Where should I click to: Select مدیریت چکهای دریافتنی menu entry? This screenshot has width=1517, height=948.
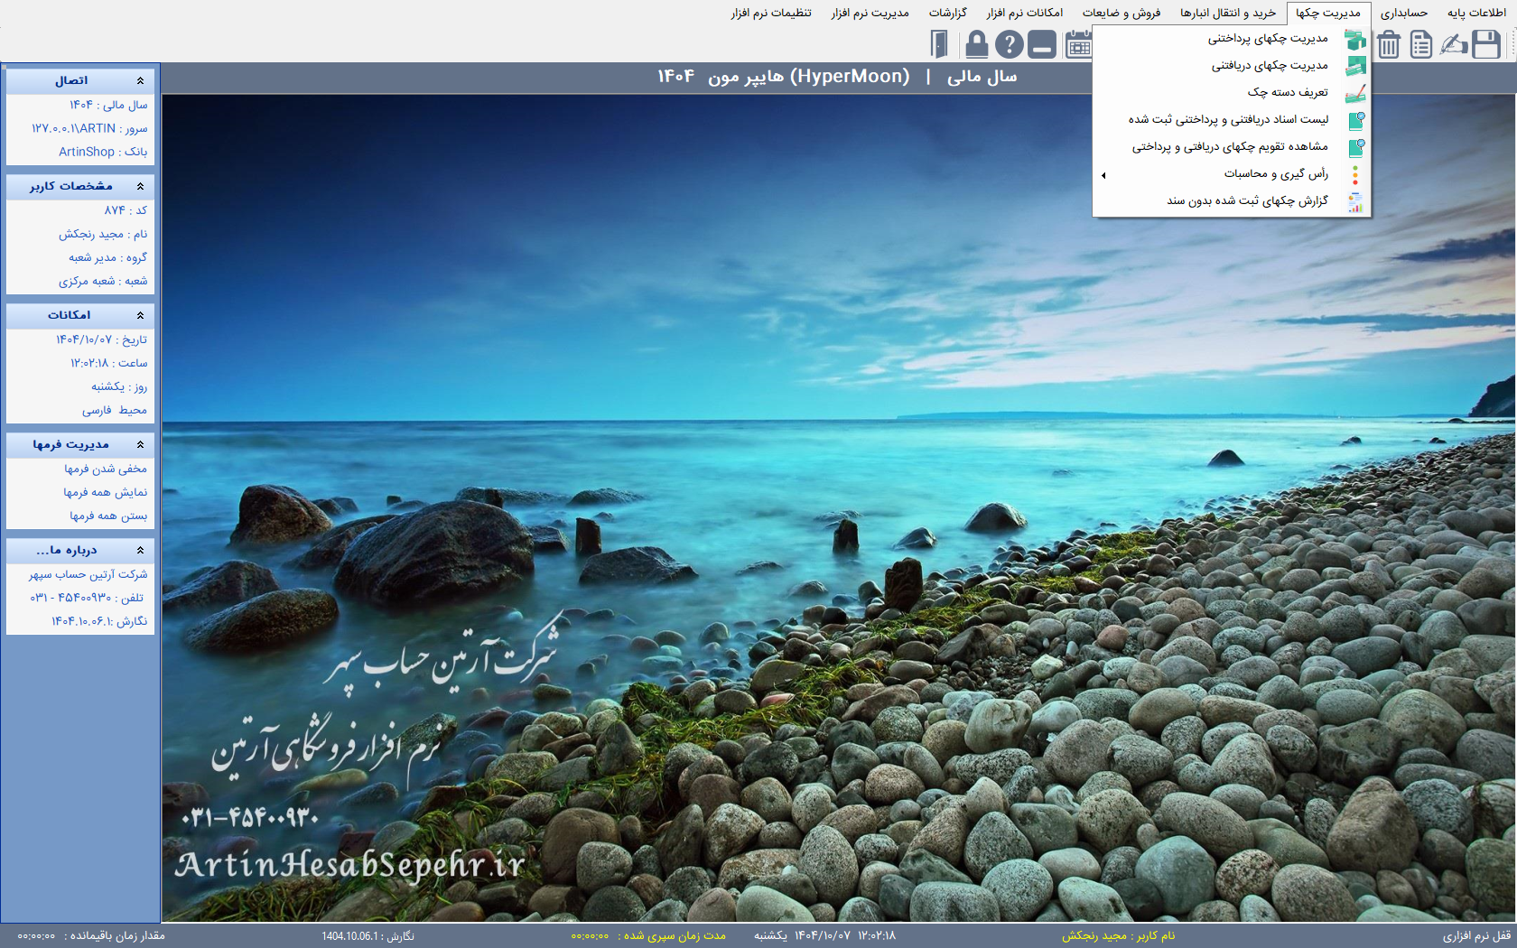click(1269, 65)
